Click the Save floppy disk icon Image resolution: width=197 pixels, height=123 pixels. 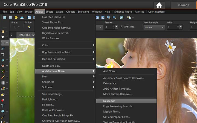click(x=29, y=17)
